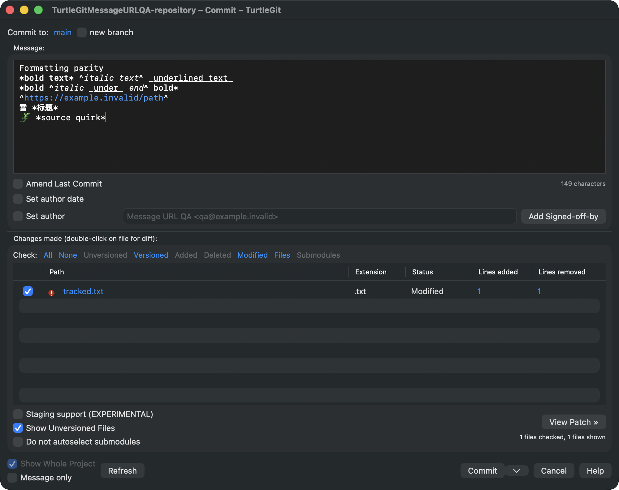
Task: Click the author name input field
Action: [x=319, y=216]
